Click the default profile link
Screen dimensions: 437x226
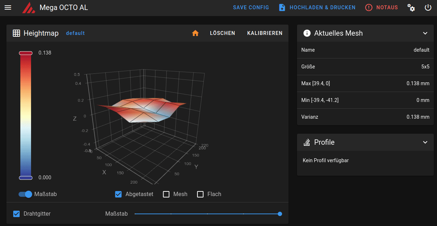pos(75,33)
